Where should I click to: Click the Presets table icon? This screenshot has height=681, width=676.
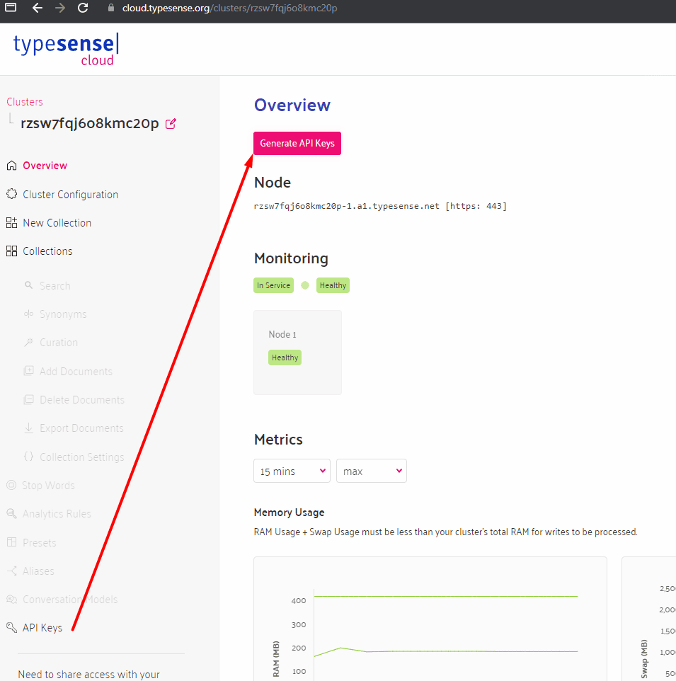11,542
